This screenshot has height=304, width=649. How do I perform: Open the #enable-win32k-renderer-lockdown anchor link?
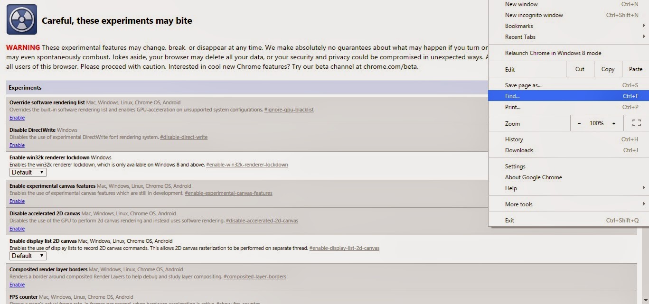247,165
